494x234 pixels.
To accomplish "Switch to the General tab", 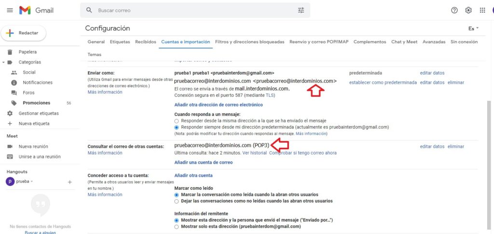I will point(96,42).
